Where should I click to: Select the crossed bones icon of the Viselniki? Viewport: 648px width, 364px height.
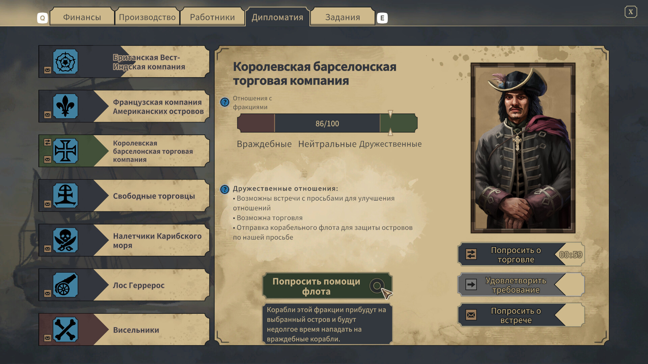(66, 330)
